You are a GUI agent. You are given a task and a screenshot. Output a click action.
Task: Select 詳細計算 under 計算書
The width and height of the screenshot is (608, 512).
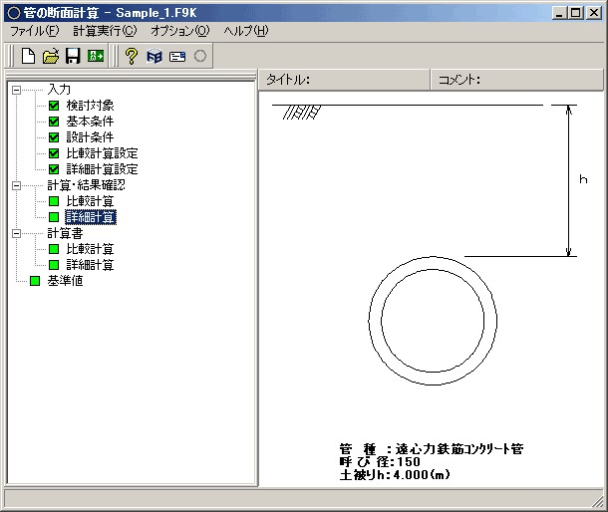[90, 265]
